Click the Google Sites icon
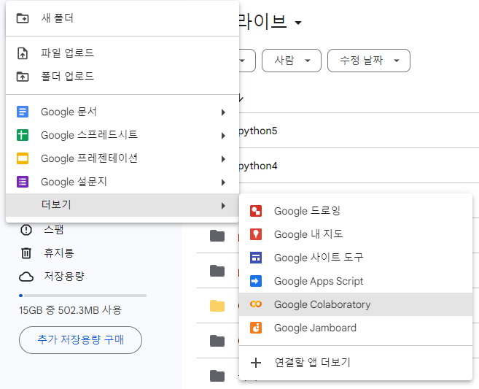 click(256, 258)
